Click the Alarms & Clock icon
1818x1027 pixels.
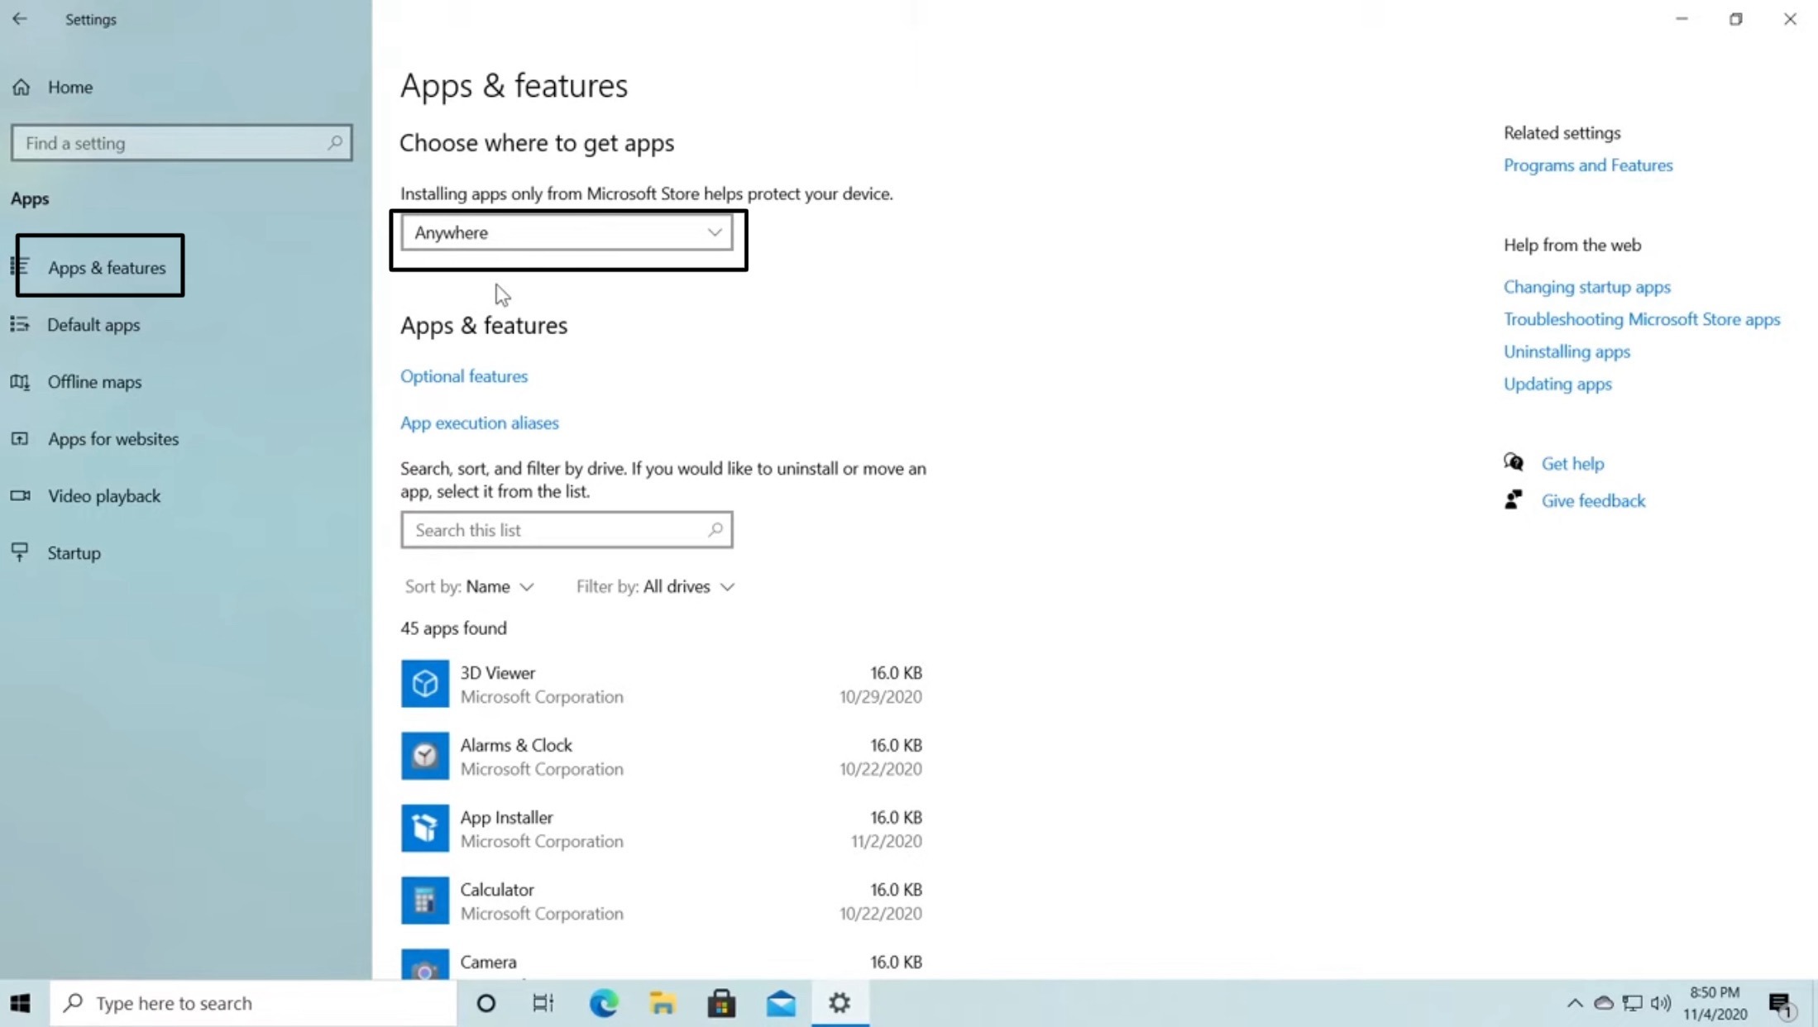[x=425, y=755]
